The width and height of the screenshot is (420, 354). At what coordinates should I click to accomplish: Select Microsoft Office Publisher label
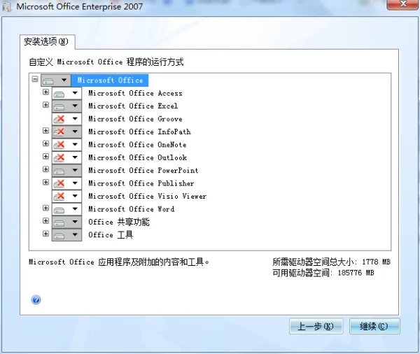click(x=141, y=183)
